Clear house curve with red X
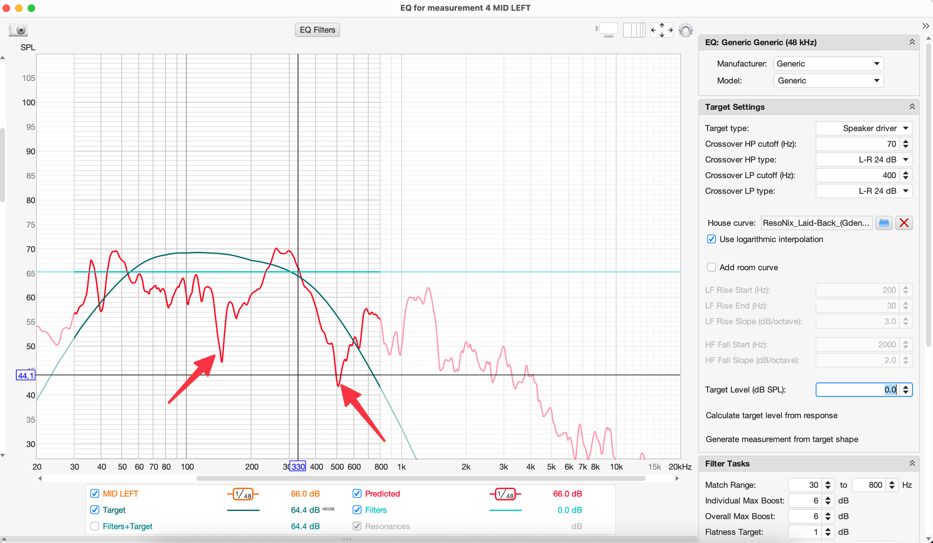Image resolution: width=933 pixels, height=543 pixels. 904,223
